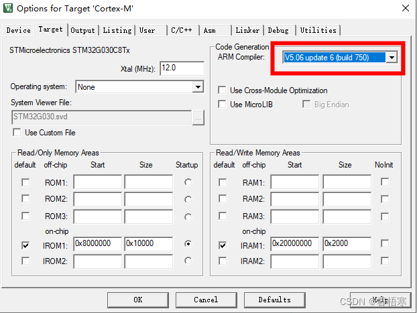
Task: Tick the IRAM2 NoInit checkbox
Action: (385, 261)
